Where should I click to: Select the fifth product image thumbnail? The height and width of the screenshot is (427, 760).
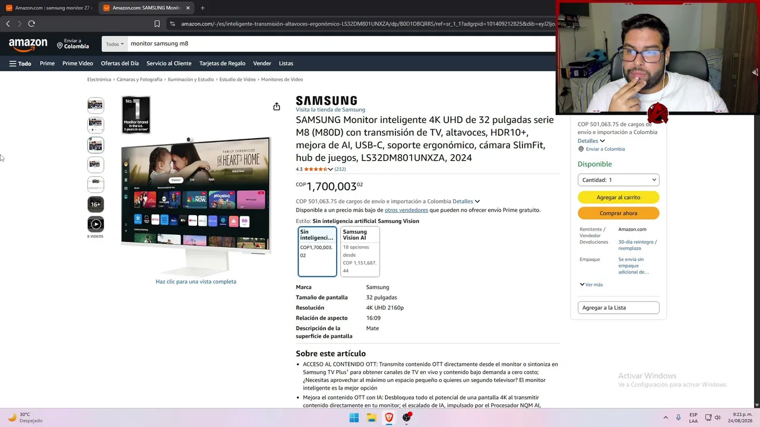(96, 184)
